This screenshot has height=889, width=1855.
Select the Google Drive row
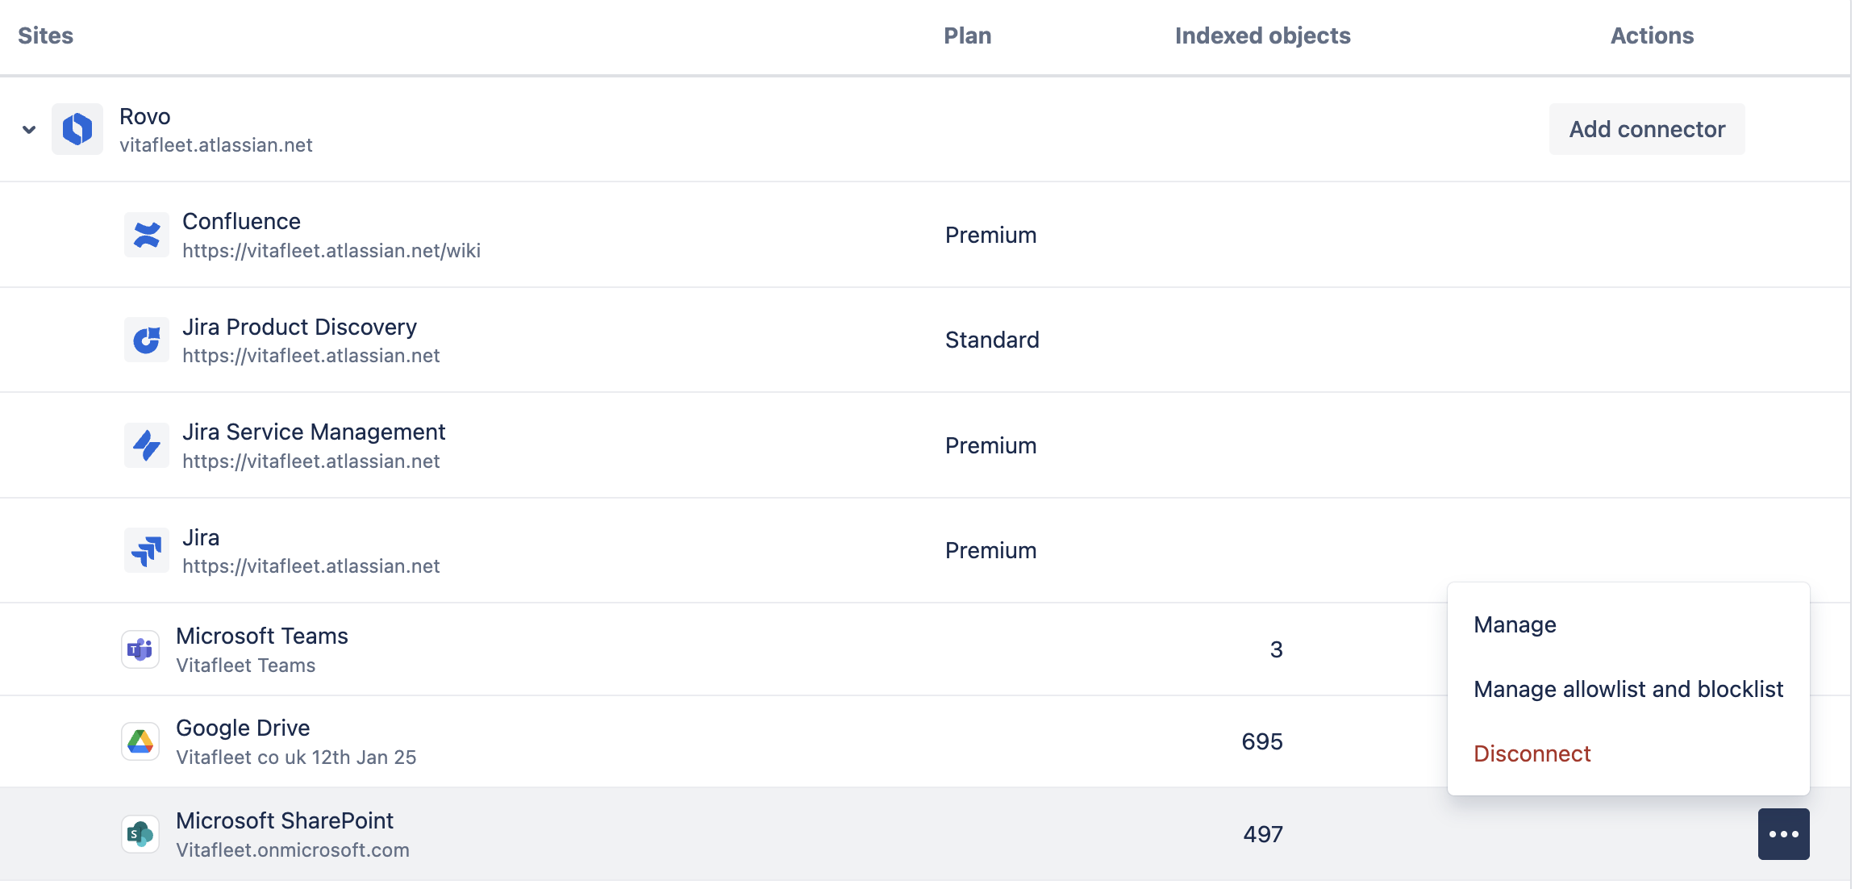(x=565, y=741)
